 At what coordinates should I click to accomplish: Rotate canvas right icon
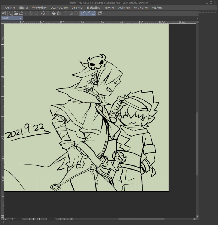pos(64,219)
